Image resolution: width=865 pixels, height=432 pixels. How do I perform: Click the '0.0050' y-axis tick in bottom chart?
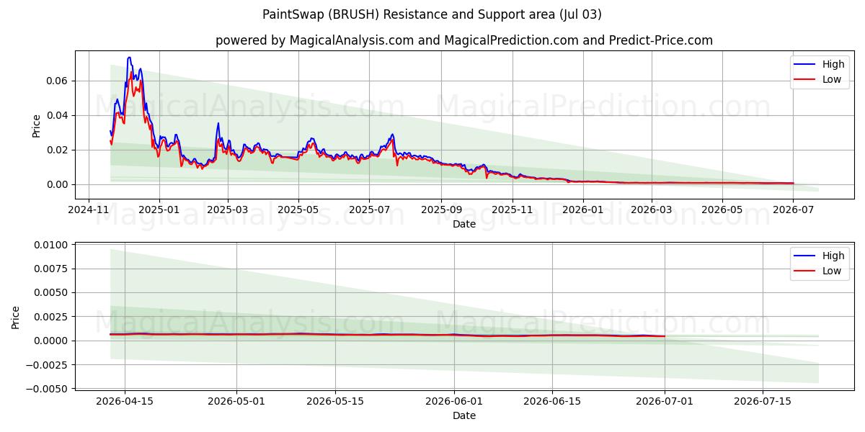pyautogui.click(x=53, y=292)
